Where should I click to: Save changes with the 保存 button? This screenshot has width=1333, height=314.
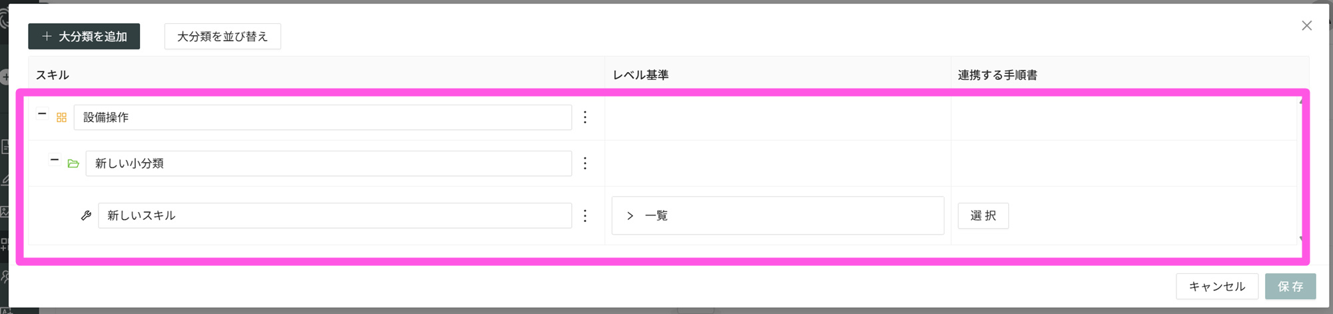coord(1290,286)
